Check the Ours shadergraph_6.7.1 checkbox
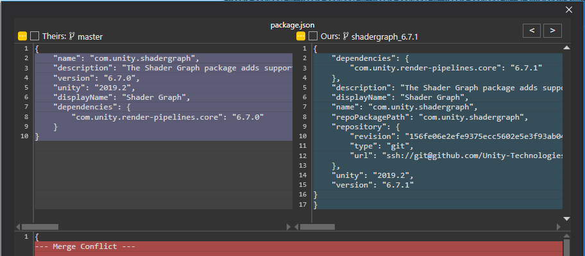This screenshot has height=256, width=585. 314,36
